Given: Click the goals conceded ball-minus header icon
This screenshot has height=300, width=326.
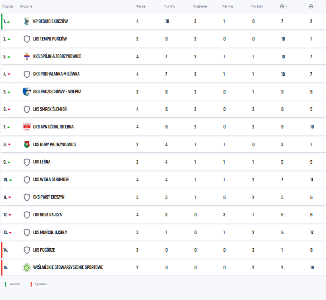Looking at the screenshot, I should coord(313,6).
